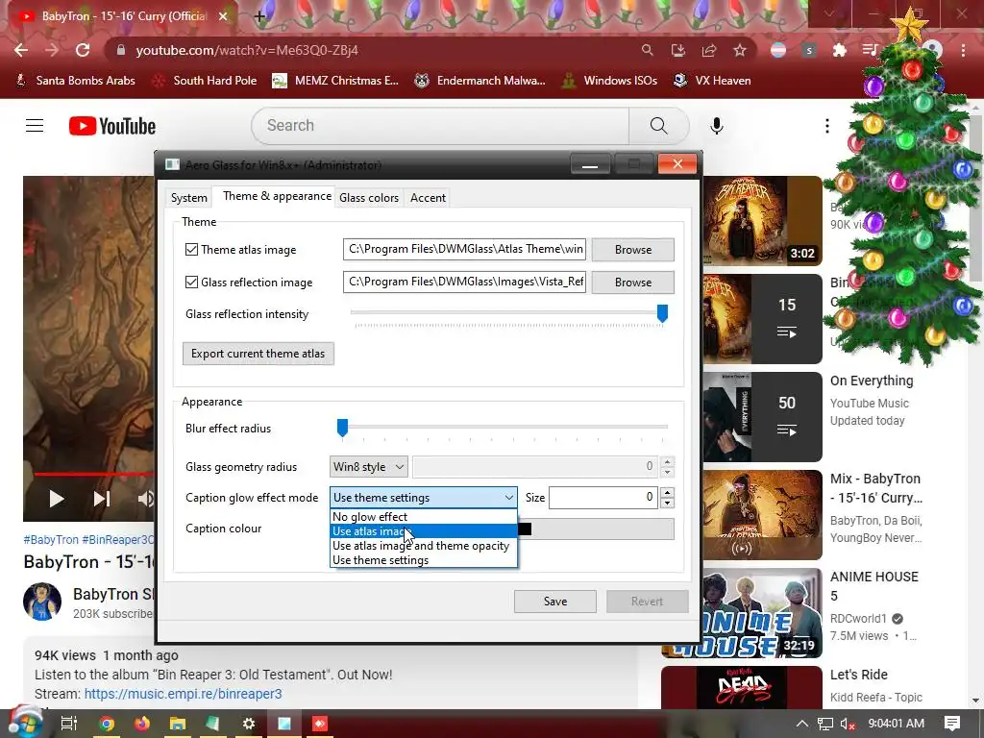Switch to the Glass colors tab
The image size is (984, 738).
coord(369,198)
